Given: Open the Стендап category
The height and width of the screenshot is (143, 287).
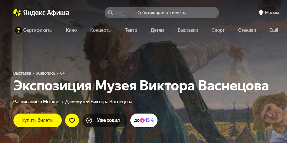Looking at the screenshot, I should click(x=247, y=30).
